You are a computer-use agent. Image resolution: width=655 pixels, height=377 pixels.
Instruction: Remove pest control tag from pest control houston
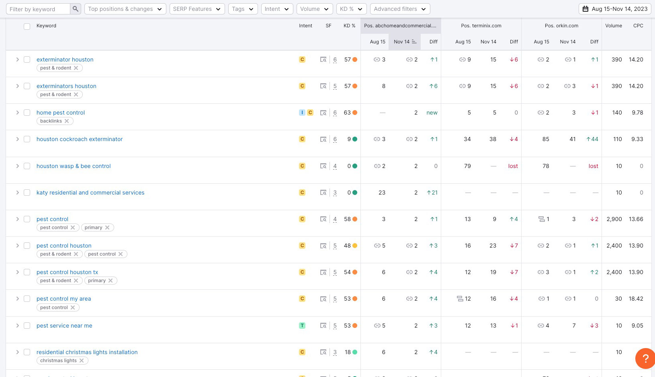click(121, 254)
